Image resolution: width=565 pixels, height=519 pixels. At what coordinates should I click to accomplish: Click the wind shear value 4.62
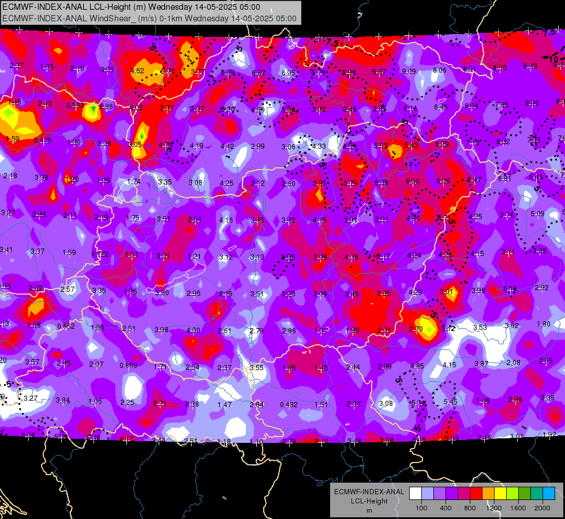tap(137, 70)
